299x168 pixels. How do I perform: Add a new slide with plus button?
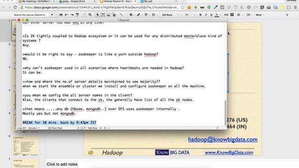[52, 15]
